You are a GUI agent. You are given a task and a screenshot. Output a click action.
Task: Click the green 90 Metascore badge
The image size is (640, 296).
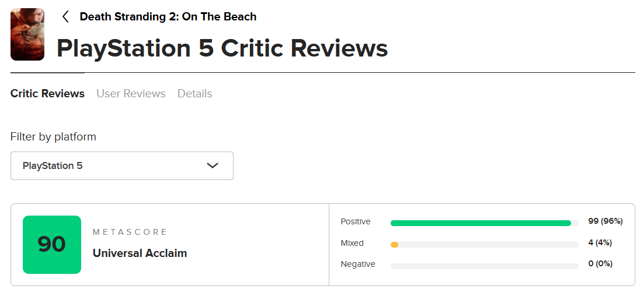pos(52,245)
